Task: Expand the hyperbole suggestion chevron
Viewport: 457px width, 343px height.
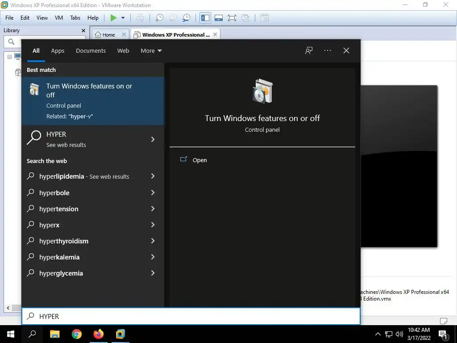Action: pos(153,192)
